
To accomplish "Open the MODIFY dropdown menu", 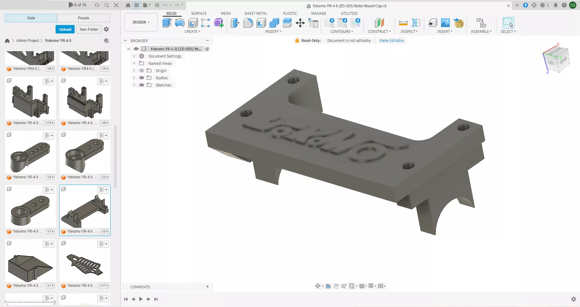I will pos(273,32).
